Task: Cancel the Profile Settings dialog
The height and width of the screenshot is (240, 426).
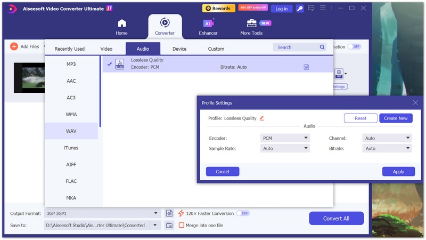Action: point(223,171)
